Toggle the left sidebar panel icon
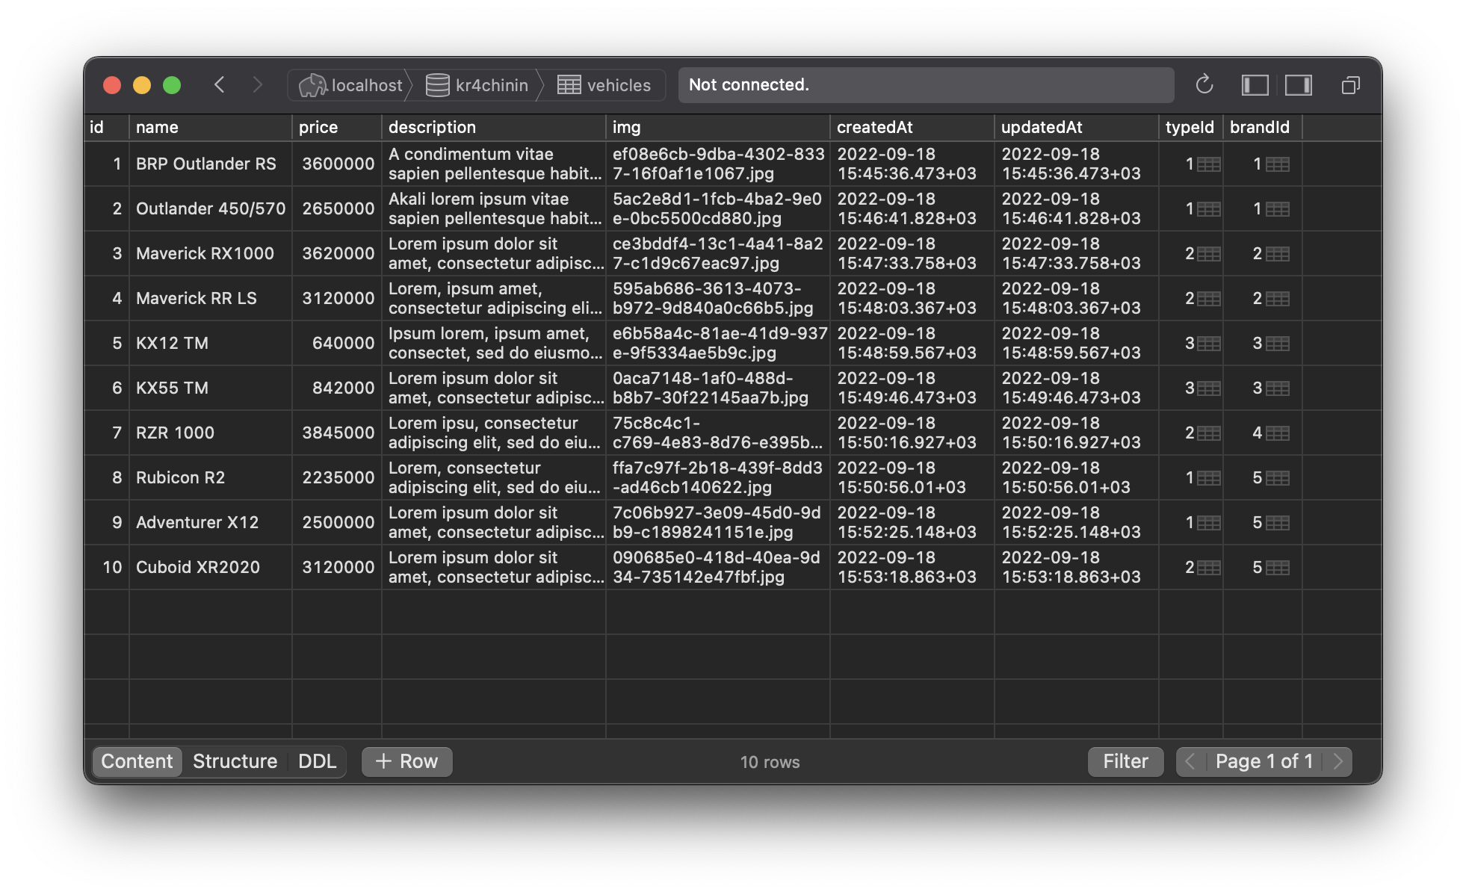This screenshot has height=895, width=1466. (x=1255, y=85)
